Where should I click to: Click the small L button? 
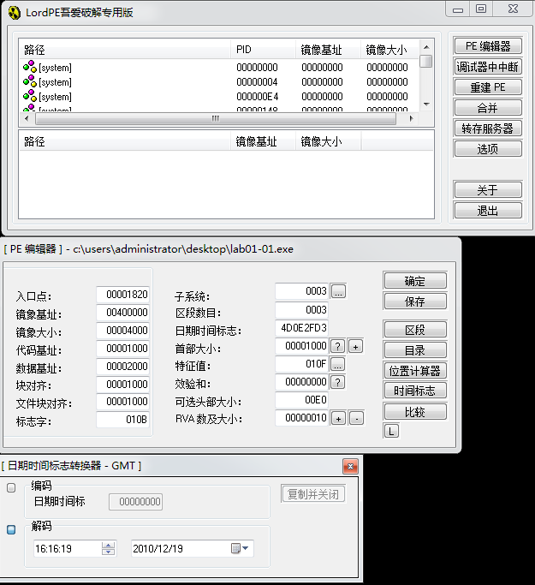tap(391, 432)
